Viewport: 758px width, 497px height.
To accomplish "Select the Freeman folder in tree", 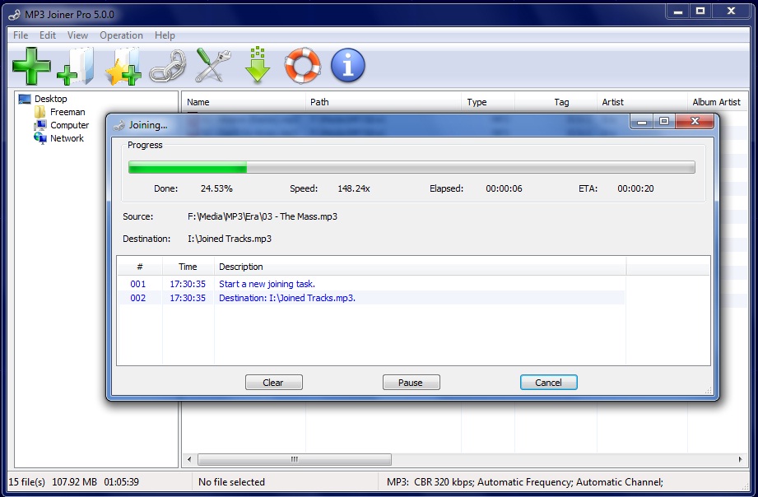I will [67, 112].
